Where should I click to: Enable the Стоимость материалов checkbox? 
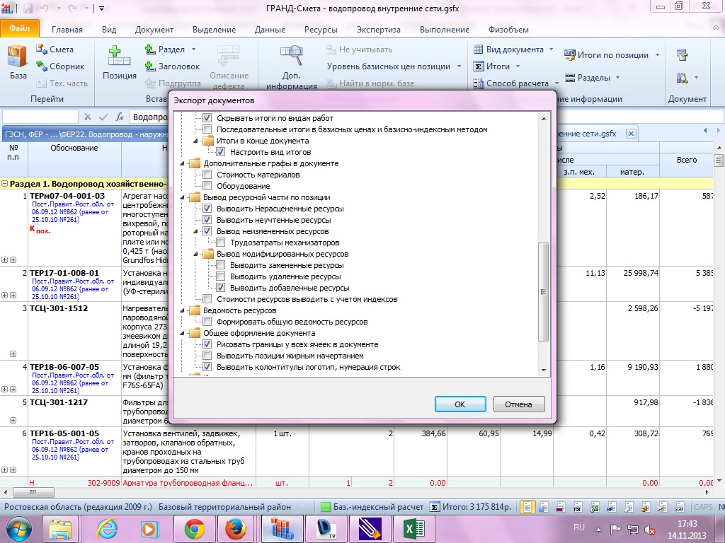pyautogui.click(x=207, y=175)
